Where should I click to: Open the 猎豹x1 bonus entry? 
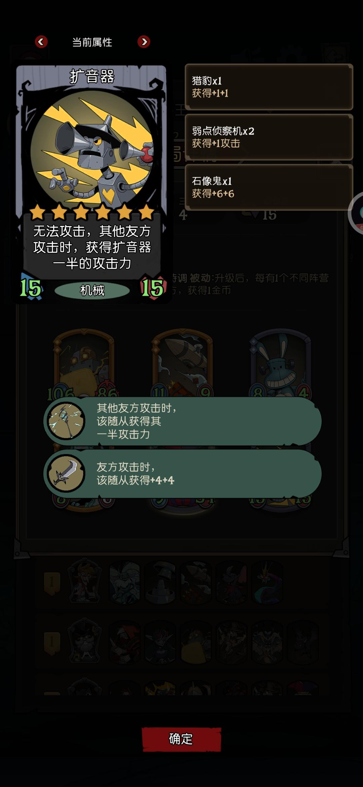tap(269, 87)
